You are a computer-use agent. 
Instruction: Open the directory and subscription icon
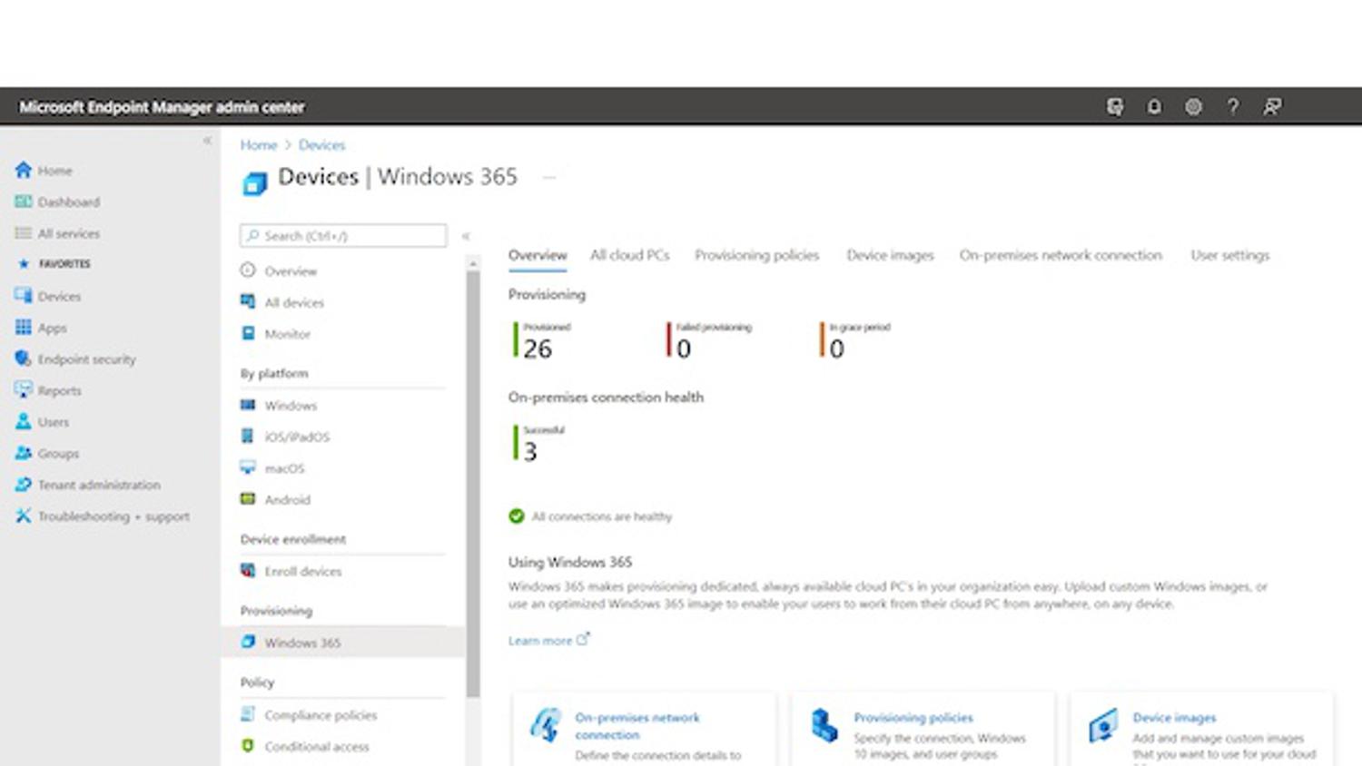[1115, 107]
